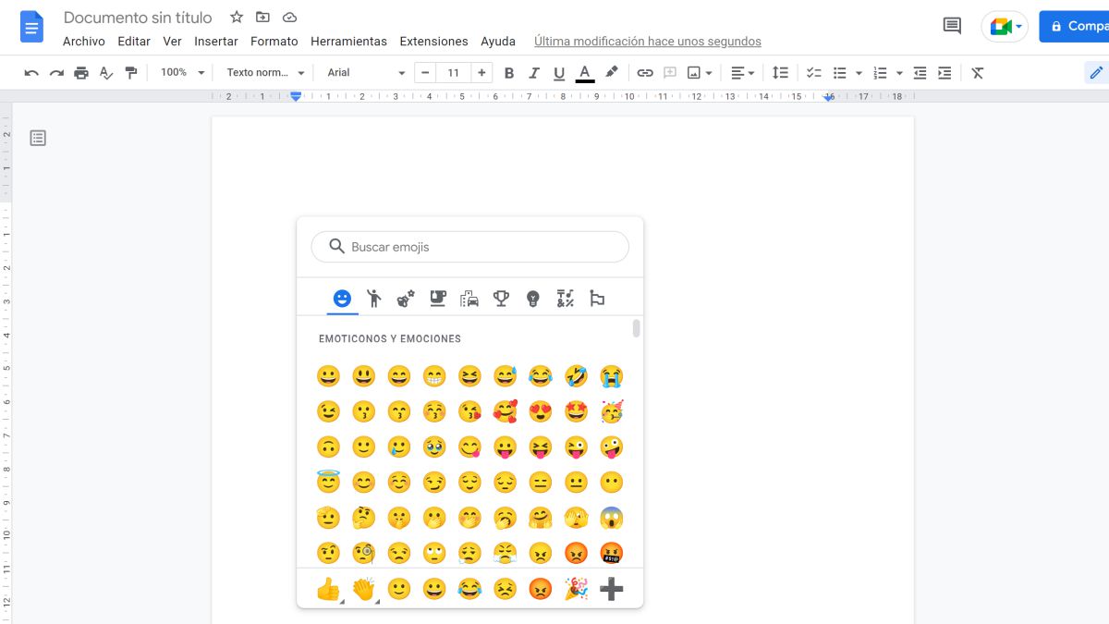Expand the zoom level dropdown at 100%
The height and width of the screenshot is (624, 1109).
tap(181, 72)
